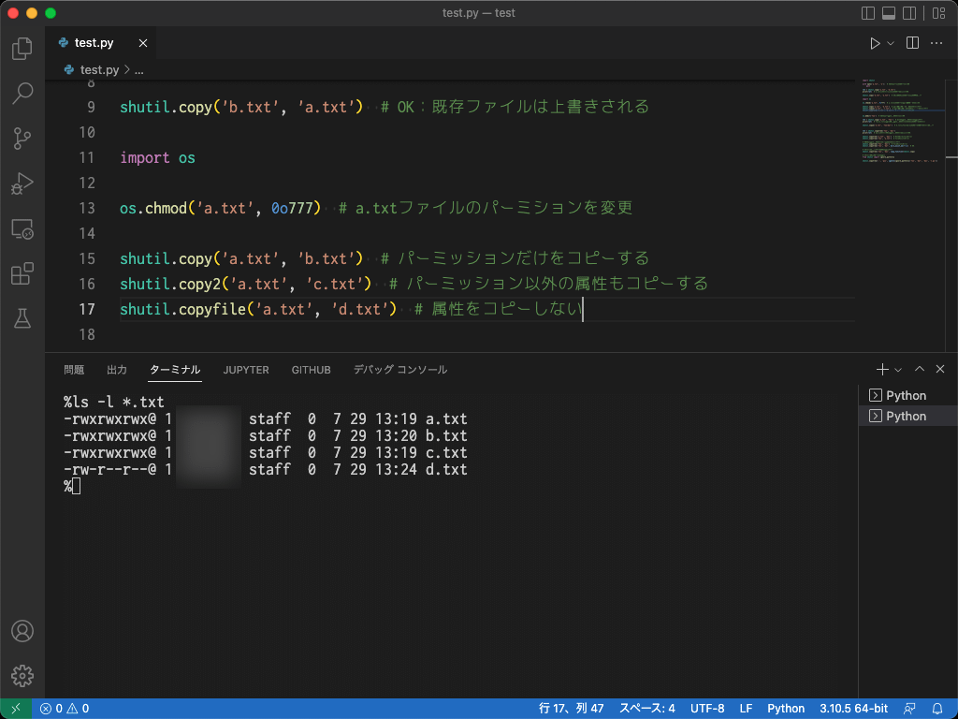This screenshot has height=719, width=958.
Task: Switch to the JUPYTER panel tab
Action: [x=245, y=370]
